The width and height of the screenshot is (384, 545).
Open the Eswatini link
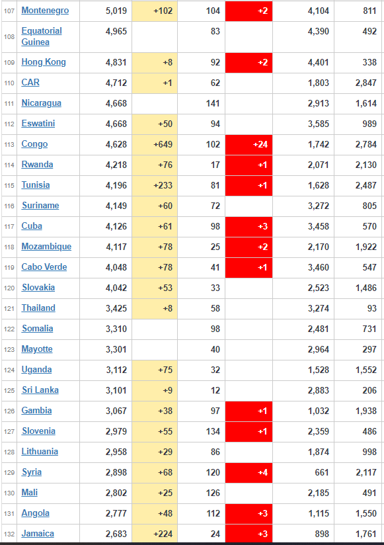(38, 124)
